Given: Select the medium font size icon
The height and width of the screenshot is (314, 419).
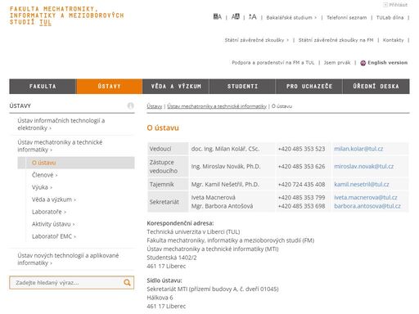Looking at the screenshot, I should (x=235, y=17).
